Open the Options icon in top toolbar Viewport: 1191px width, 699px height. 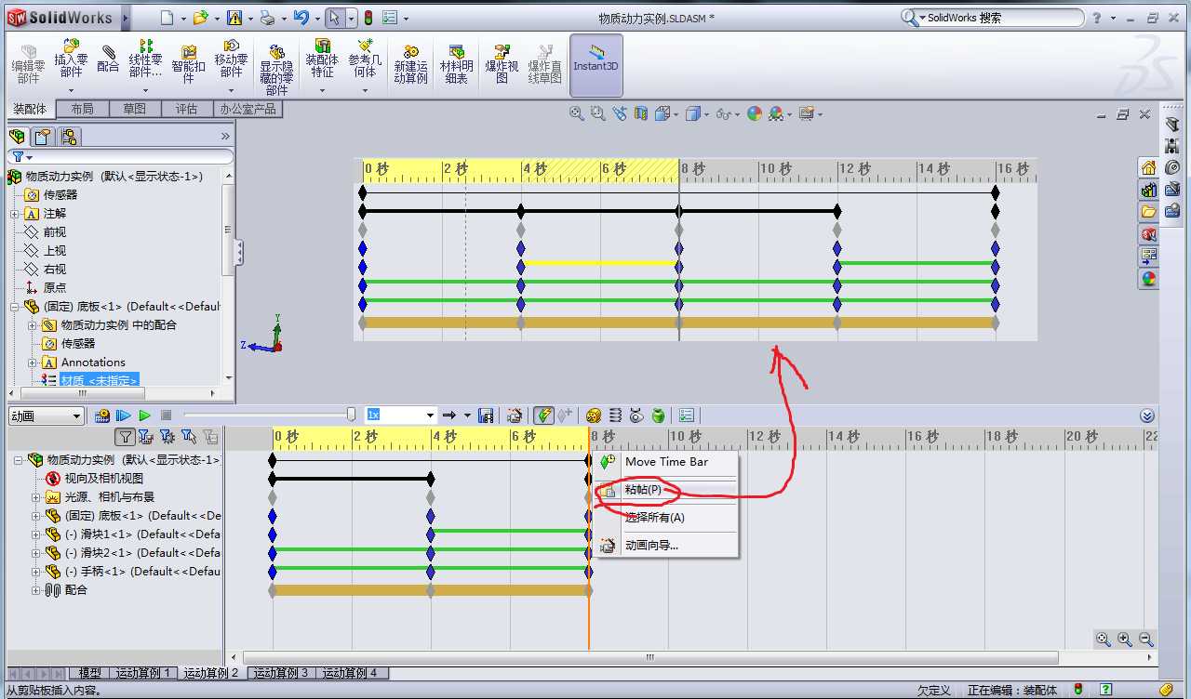coord(391,18)
